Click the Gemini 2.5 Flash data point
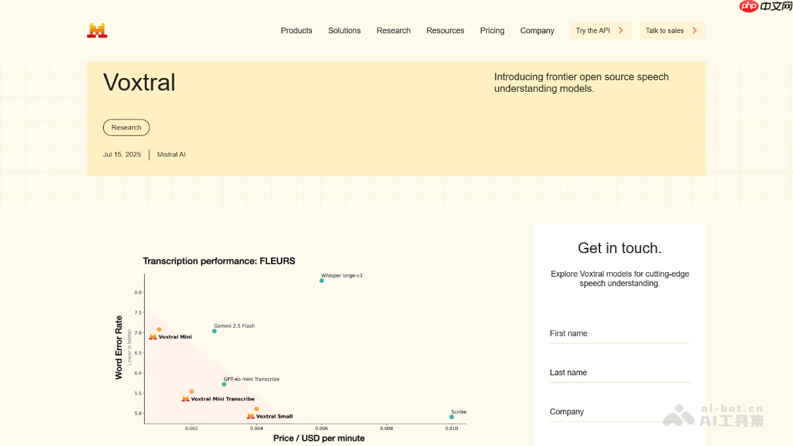The image size is (793, 446). (x=214, y=331)
